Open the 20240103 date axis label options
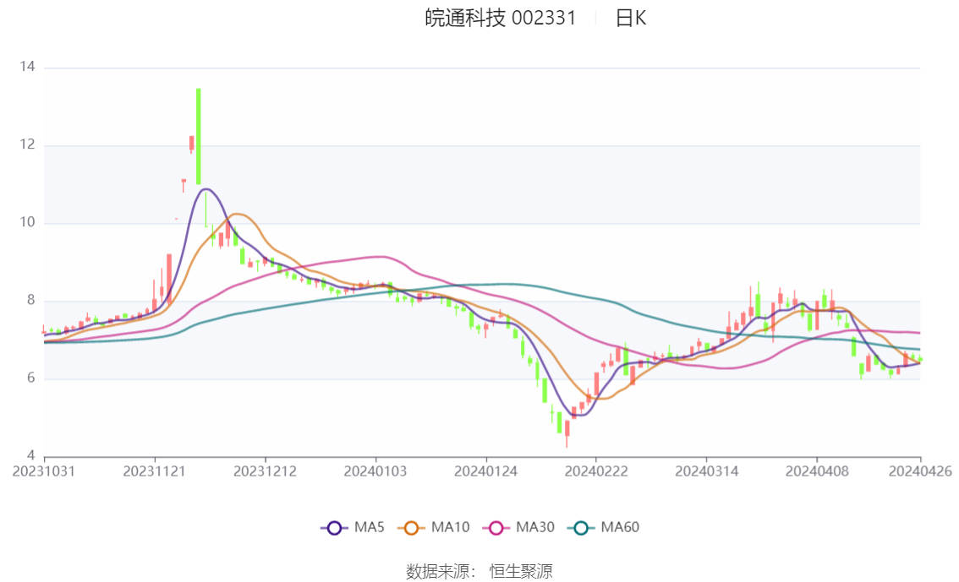Screen dimensions: 959x582 [x=375, y=471]
